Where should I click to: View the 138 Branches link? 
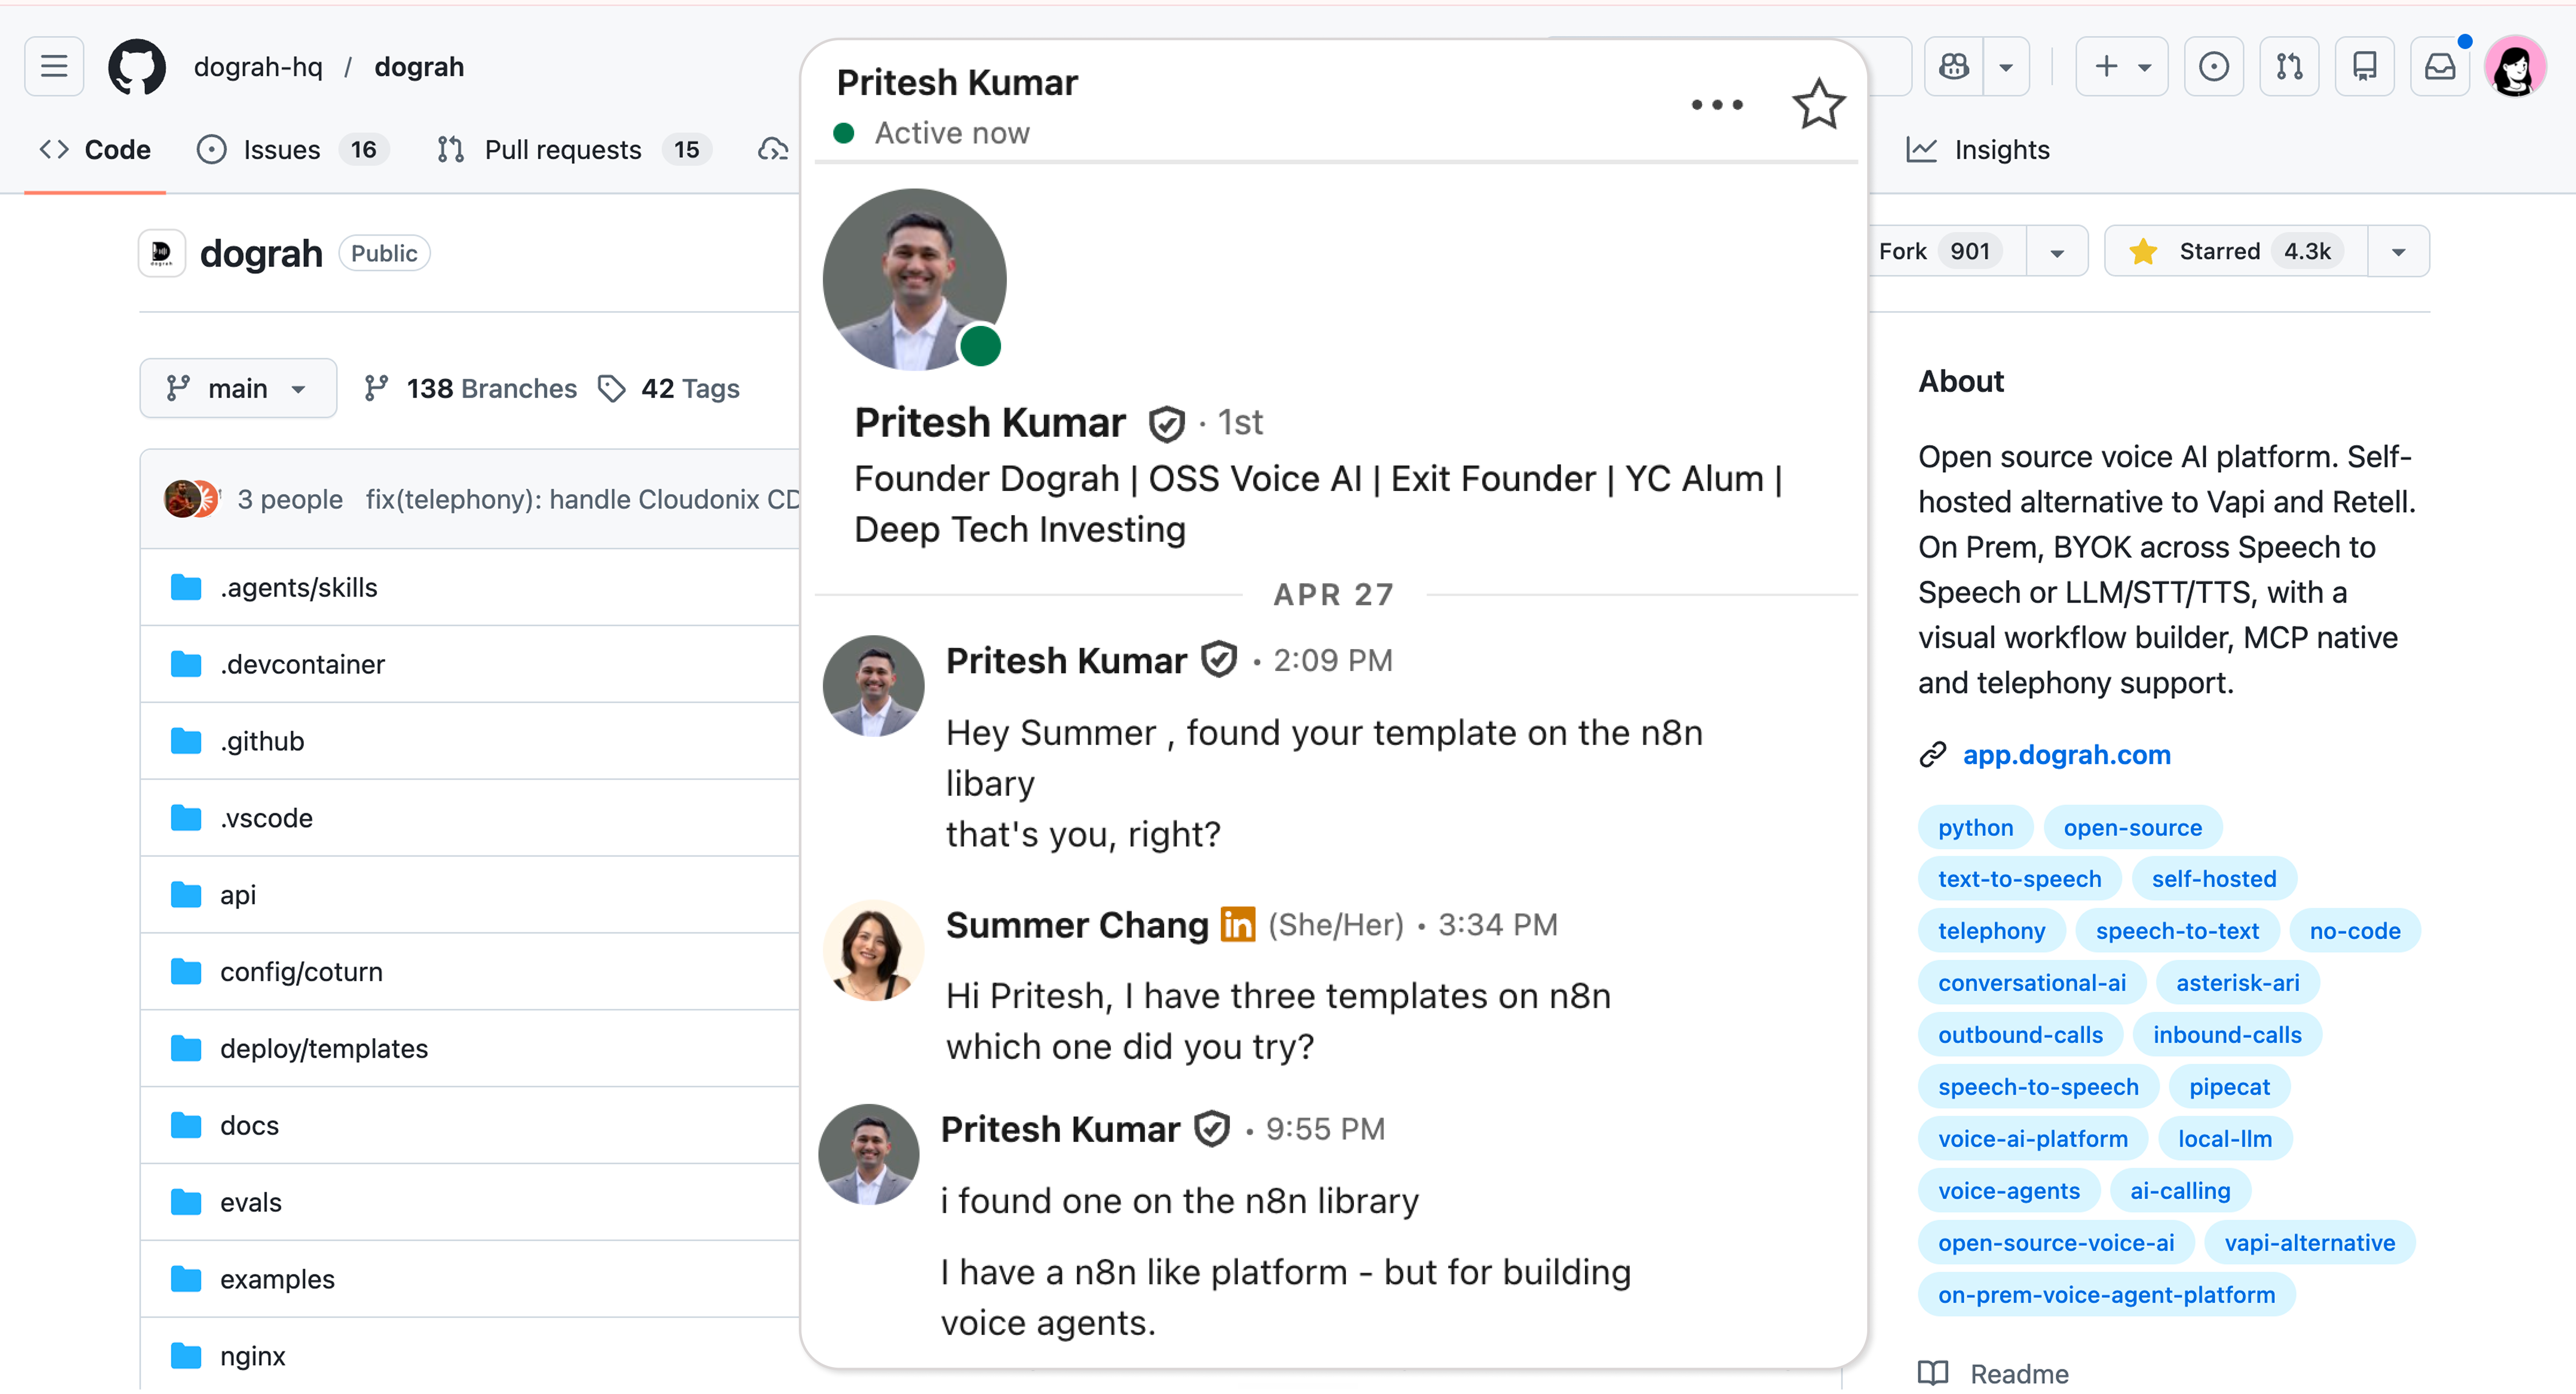[470, 388]
